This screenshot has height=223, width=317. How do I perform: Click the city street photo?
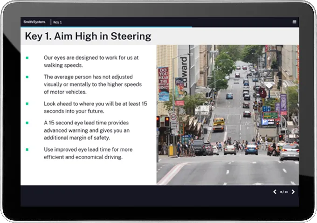point(227,114)
